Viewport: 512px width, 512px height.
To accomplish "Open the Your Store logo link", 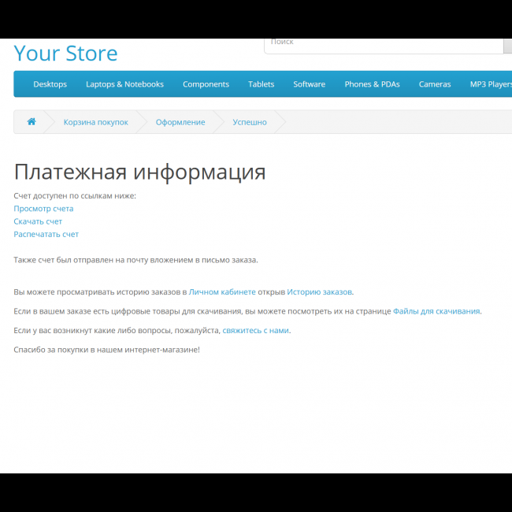I will click(65, 54).
